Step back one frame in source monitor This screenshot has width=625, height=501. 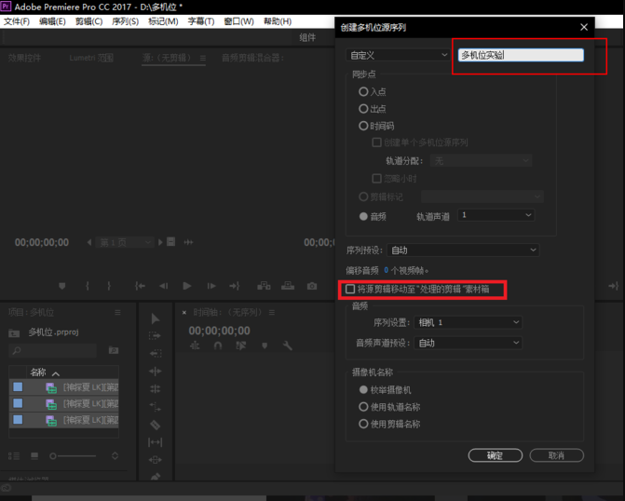coord(163,286)
